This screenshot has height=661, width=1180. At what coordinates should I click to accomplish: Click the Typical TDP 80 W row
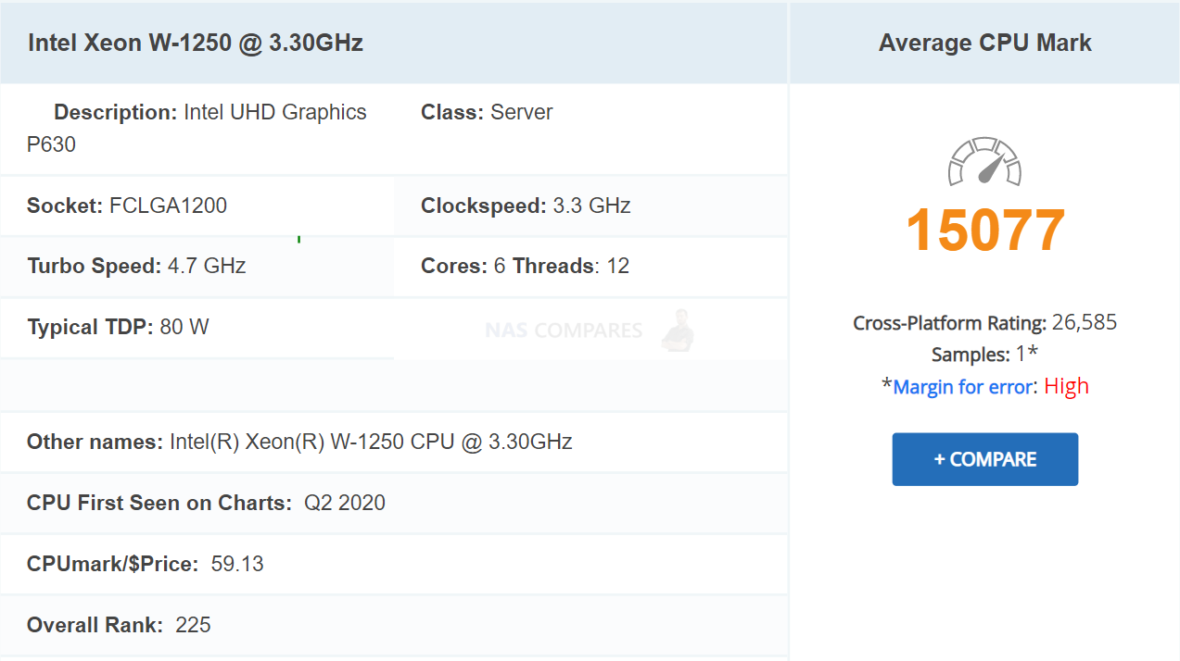click(x=197, y=328)
